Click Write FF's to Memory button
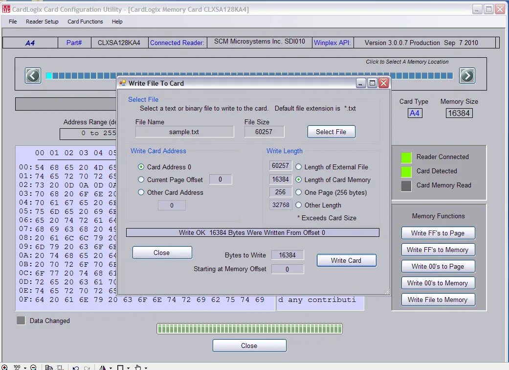Image resolution: width=509 pixels, height=370 pixels. click(x=438, y=250)
